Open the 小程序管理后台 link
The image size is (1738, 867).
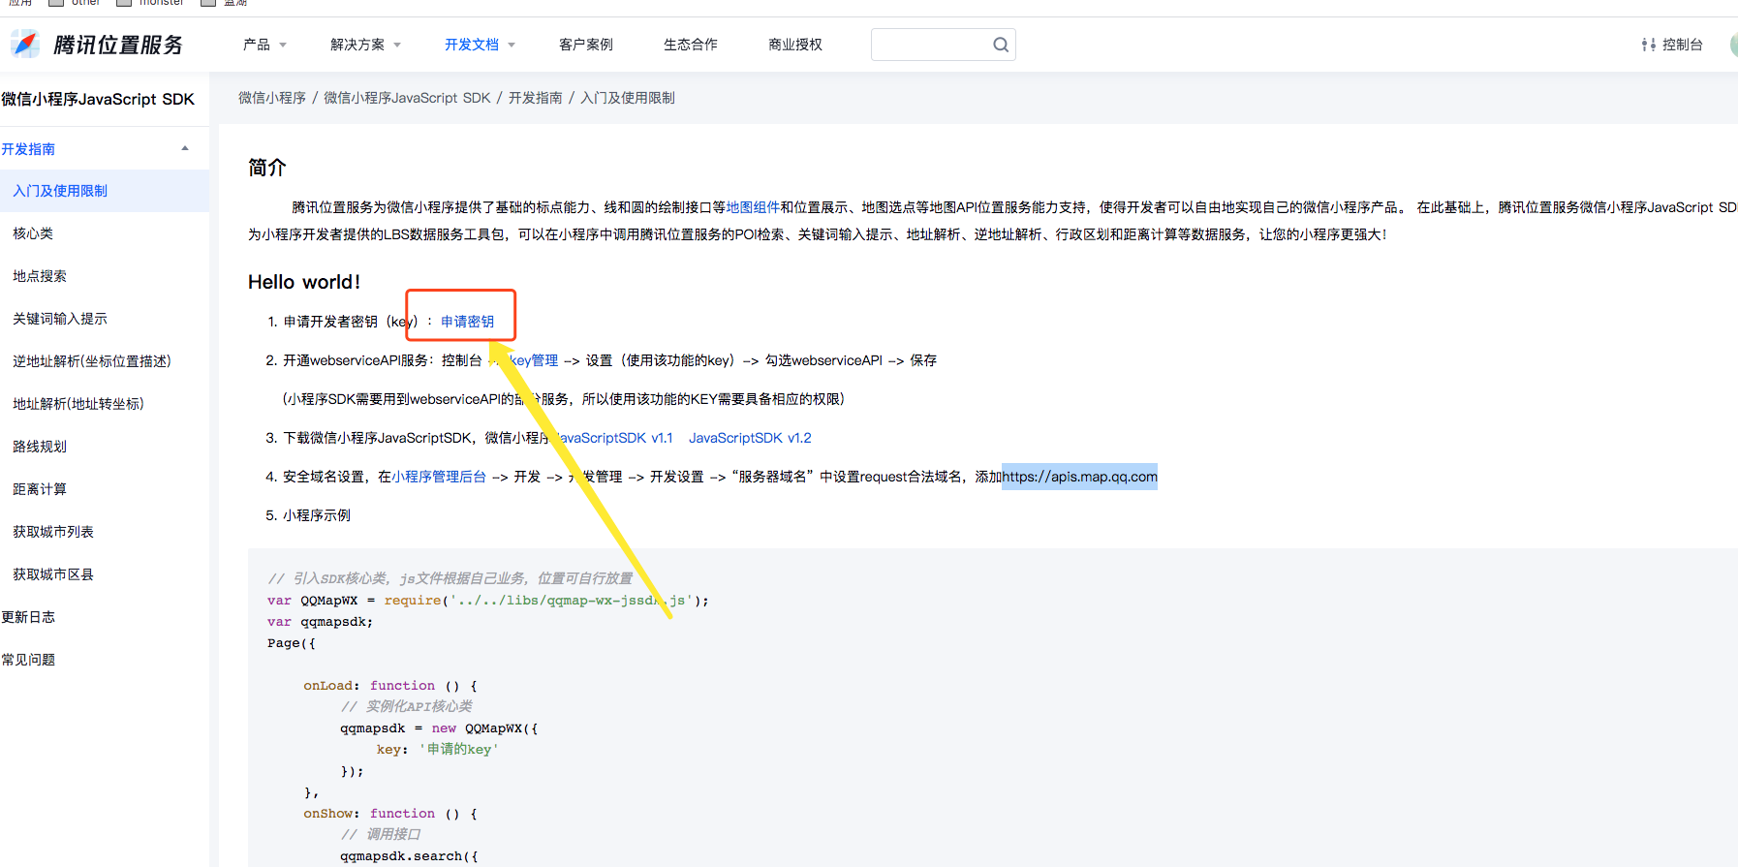pos(439,477)
